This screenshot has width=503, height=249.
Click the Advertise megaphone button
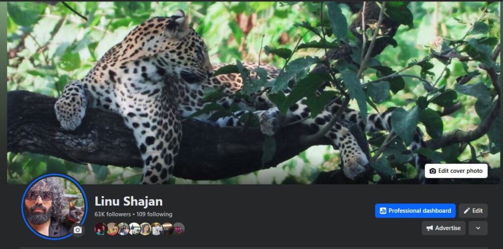coord(444,228)
